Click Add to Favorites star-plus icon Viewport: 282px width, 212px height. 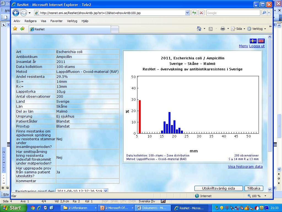(23, 28)
